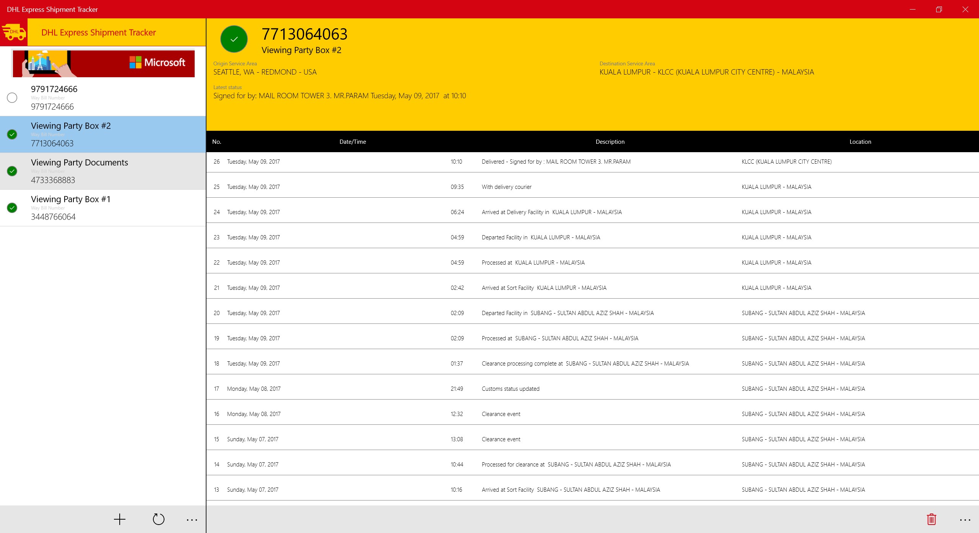Click the red delete trash icon
979x533 pixels.
click(931, 519)
